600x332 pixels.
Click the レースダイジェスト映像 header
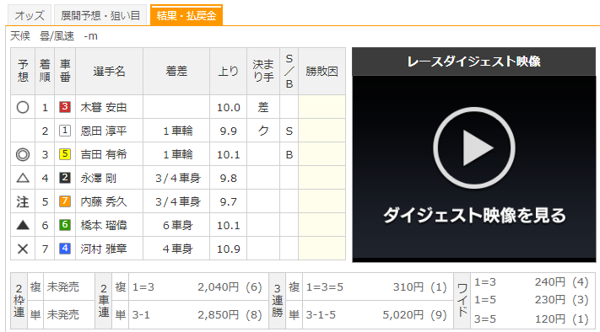tap(473, 62)
